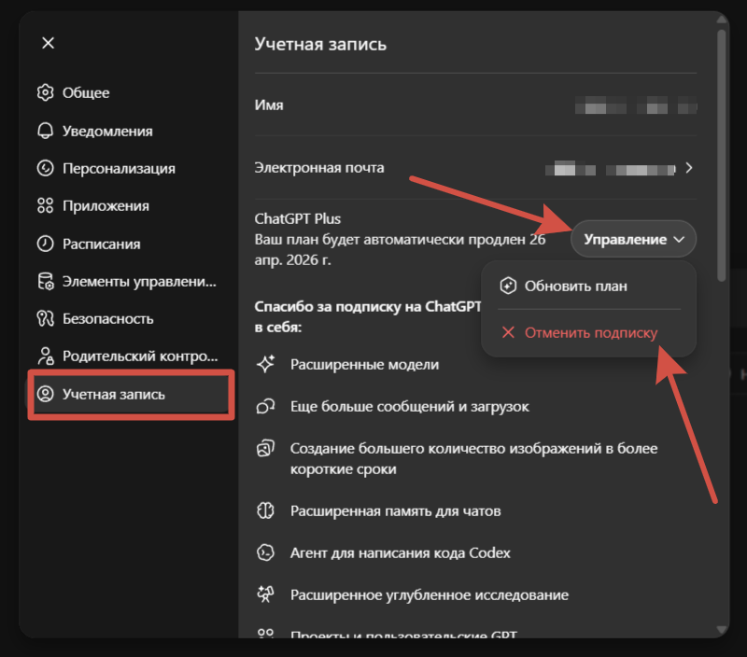
Task: Click the auto-renewal date text 26 апр. 2026
Action: point(400,249)
